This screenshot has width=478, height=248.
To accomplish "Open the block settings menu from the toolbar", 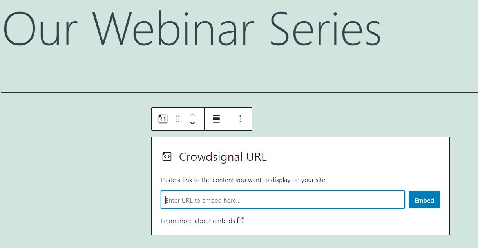I will [240, 119].
